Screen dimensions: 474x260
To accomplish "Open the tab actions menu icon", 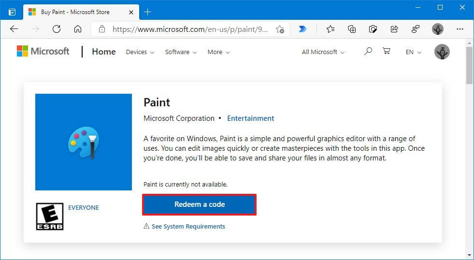I will (12, 12).
